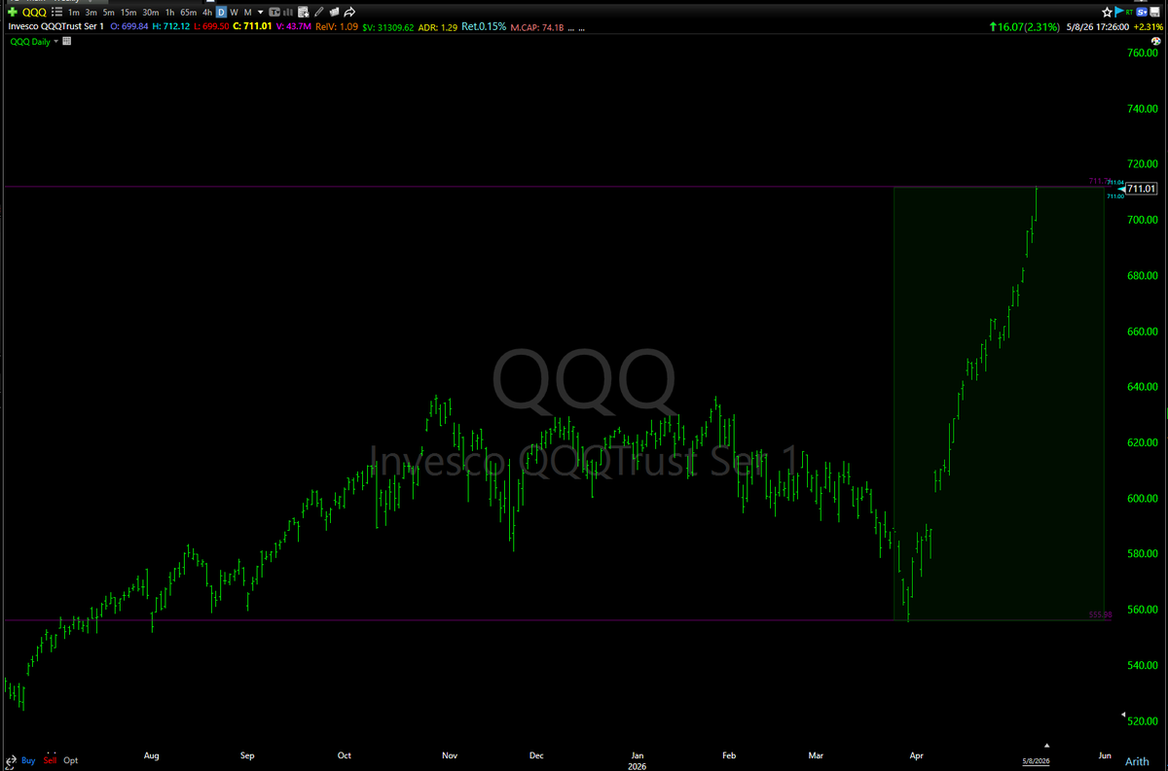
Task: Select the 30m timeframe
Action: tap(151, 13)
